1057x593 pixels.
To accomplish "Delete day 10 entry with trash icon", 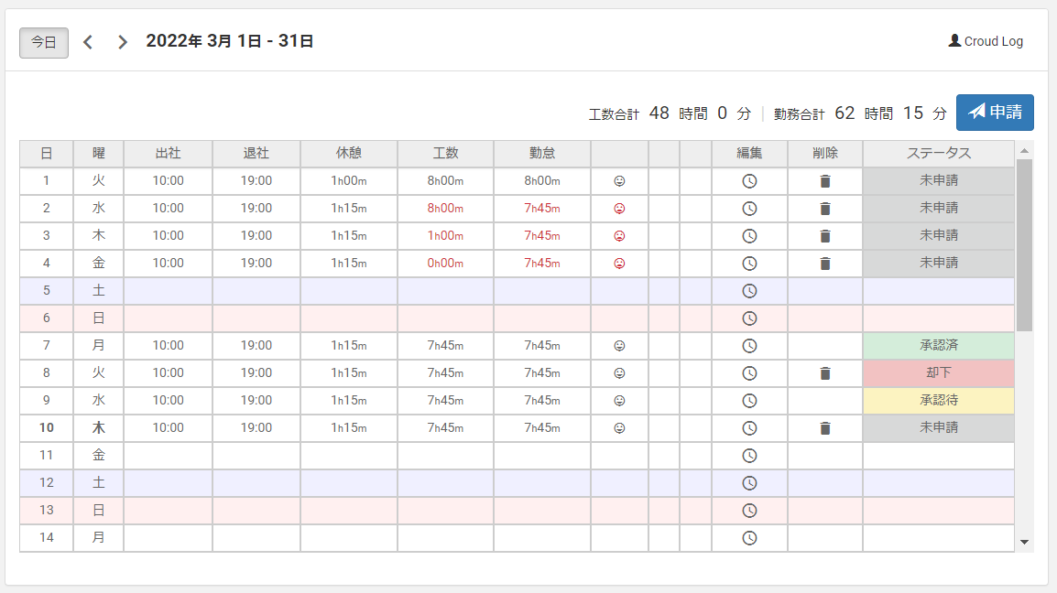I will point(825,428).
